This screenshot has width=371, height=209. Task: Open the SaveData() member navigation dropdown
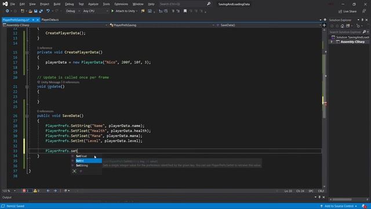(x=269, y=25)
